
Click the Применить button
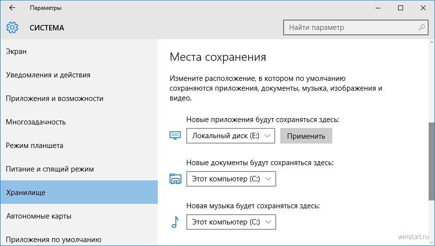(x=306, y=136)
